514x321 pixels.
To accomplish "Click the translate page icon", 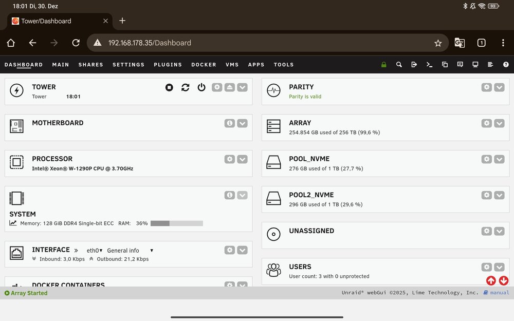I will pyautogui.click(x=460, y=43).
